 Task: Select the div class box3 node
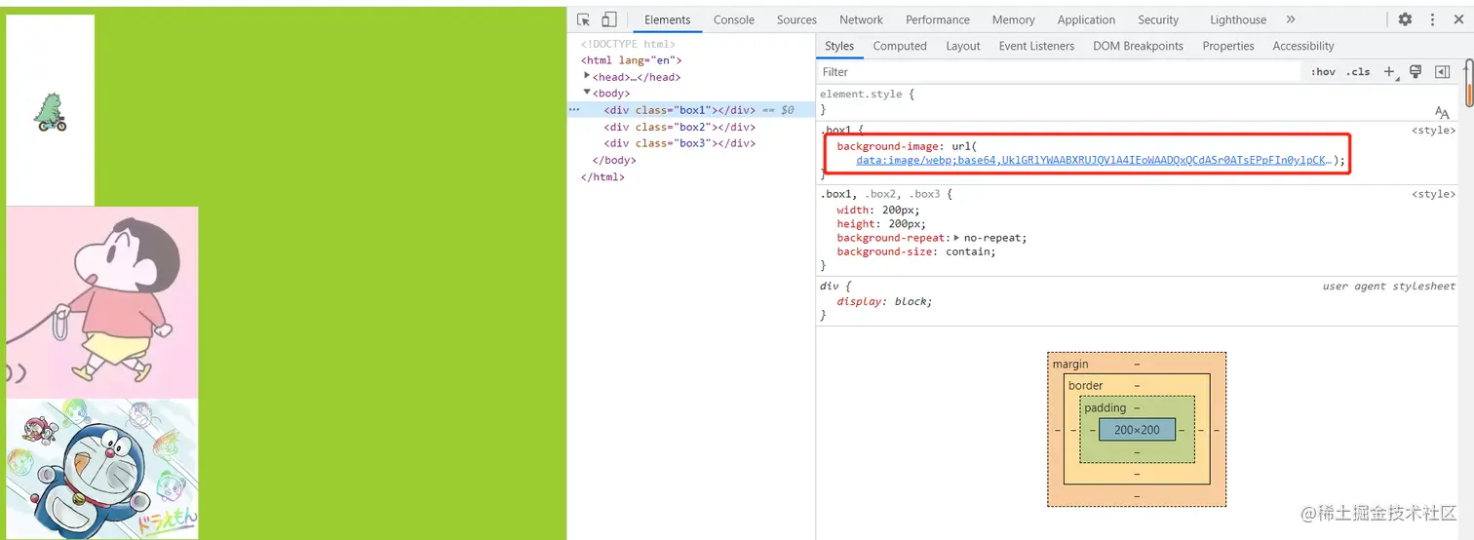679,143
